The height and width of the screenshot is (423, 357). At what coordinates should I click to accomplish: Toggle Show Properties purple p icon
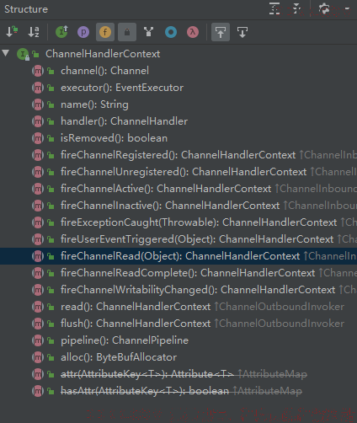[x=83, y=32]
